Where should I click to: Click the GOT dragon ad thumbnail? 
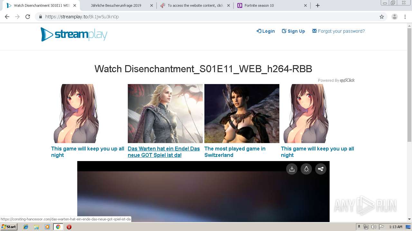point(165,114)
